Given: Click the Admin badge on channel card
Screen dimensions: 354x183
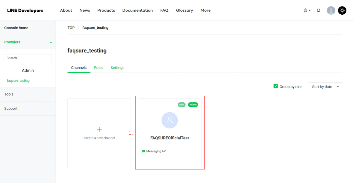Looking at the screenshot, I should tap(193, 105).
